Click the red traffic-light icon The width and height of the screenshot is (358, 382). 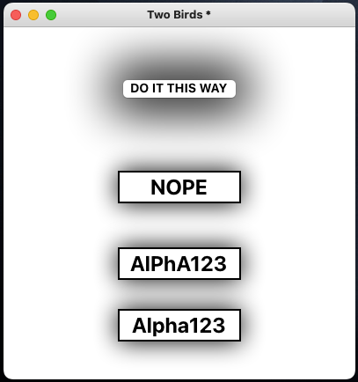click(x=16, y=15)
